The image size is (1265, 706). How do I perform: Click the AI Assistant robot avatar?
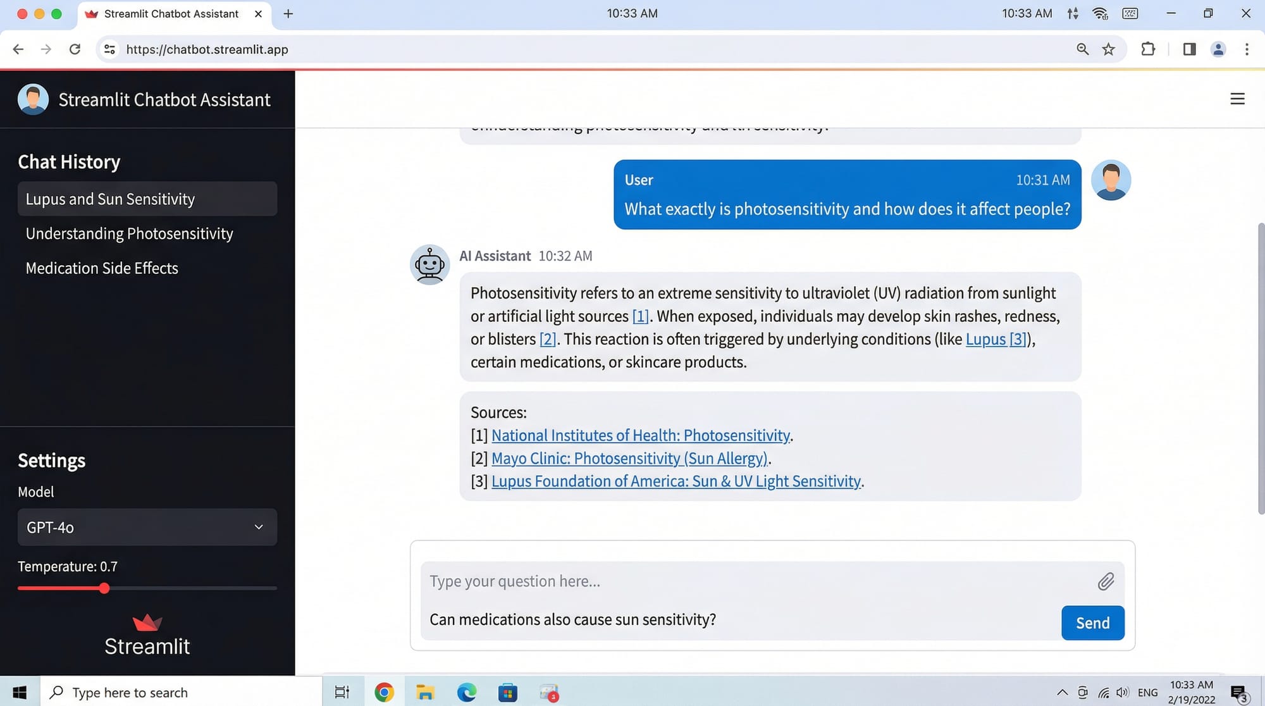[x=430, y=265]
